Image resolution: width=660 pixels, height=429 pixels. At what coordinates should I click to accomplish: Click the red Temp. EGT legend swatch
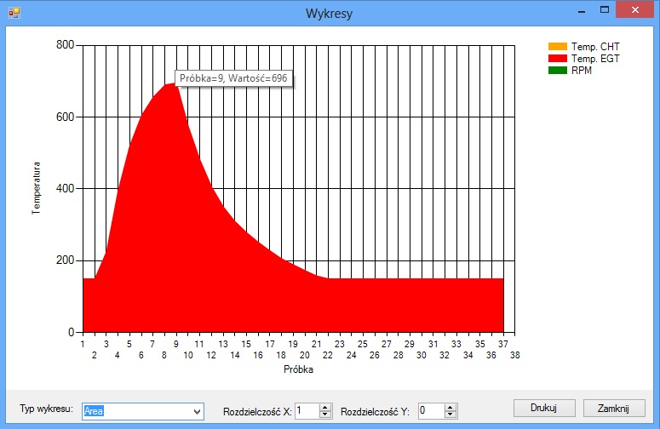557,58
